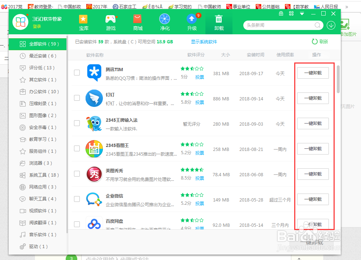The image size is (361, 260).
Task: Click the 卸载 uninstall section icon
Action: point(219,22)
